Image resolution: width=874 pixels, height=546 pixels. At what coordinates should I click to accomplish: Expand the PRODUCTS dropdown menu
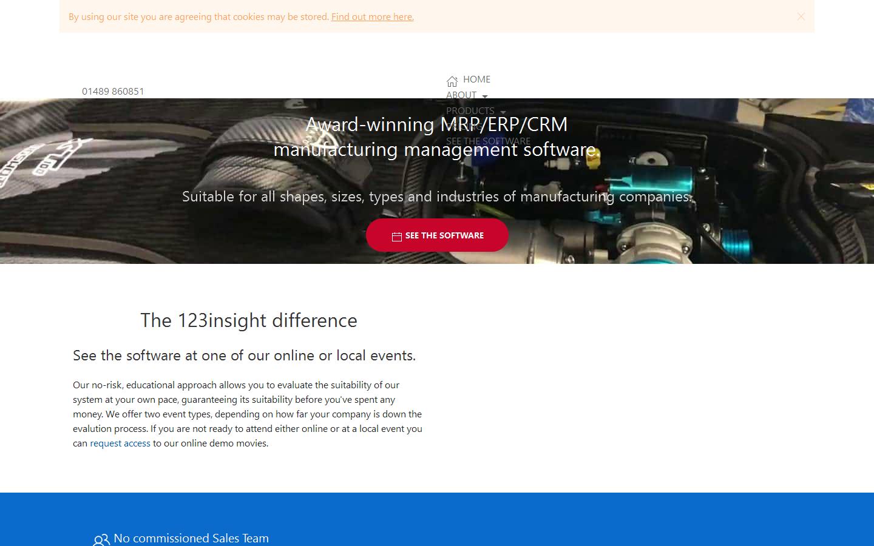(x=470, y=110)
